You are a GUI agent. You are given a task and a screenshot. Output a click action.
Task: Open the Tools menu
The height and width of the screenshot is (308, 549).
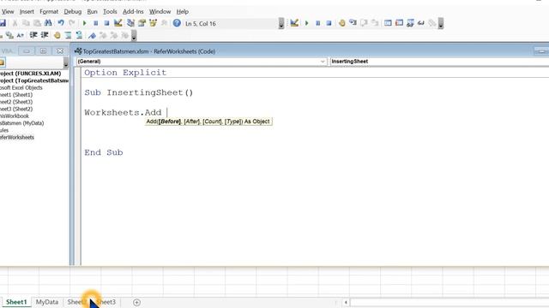[x=110, y=11]
